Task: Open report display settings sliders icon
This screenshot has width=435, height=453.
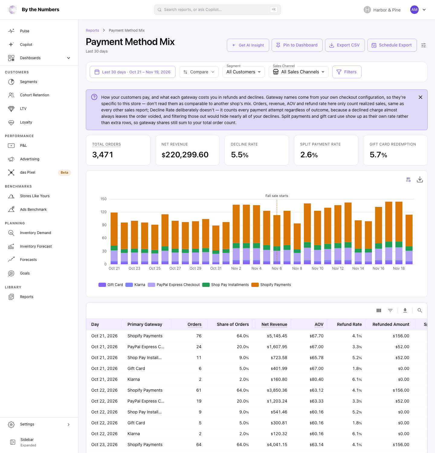Action: pyautogui.click(x=424, y=45)
